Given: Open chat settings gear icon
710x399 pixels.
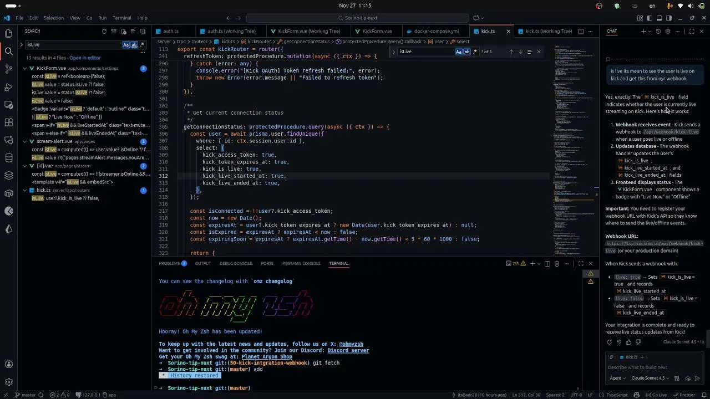Looking at the screenshot, I should pyautogui.click(x=667, y=32).
